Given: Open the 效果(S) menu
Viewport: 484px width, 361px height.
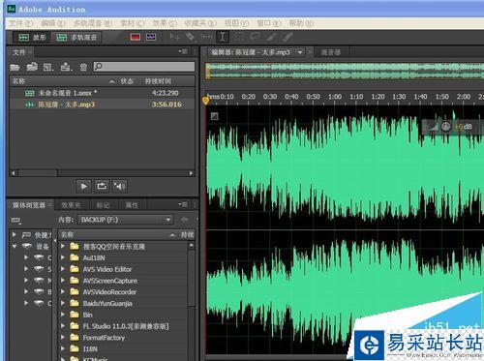Looking at the screenshot, I should point(165,23).
